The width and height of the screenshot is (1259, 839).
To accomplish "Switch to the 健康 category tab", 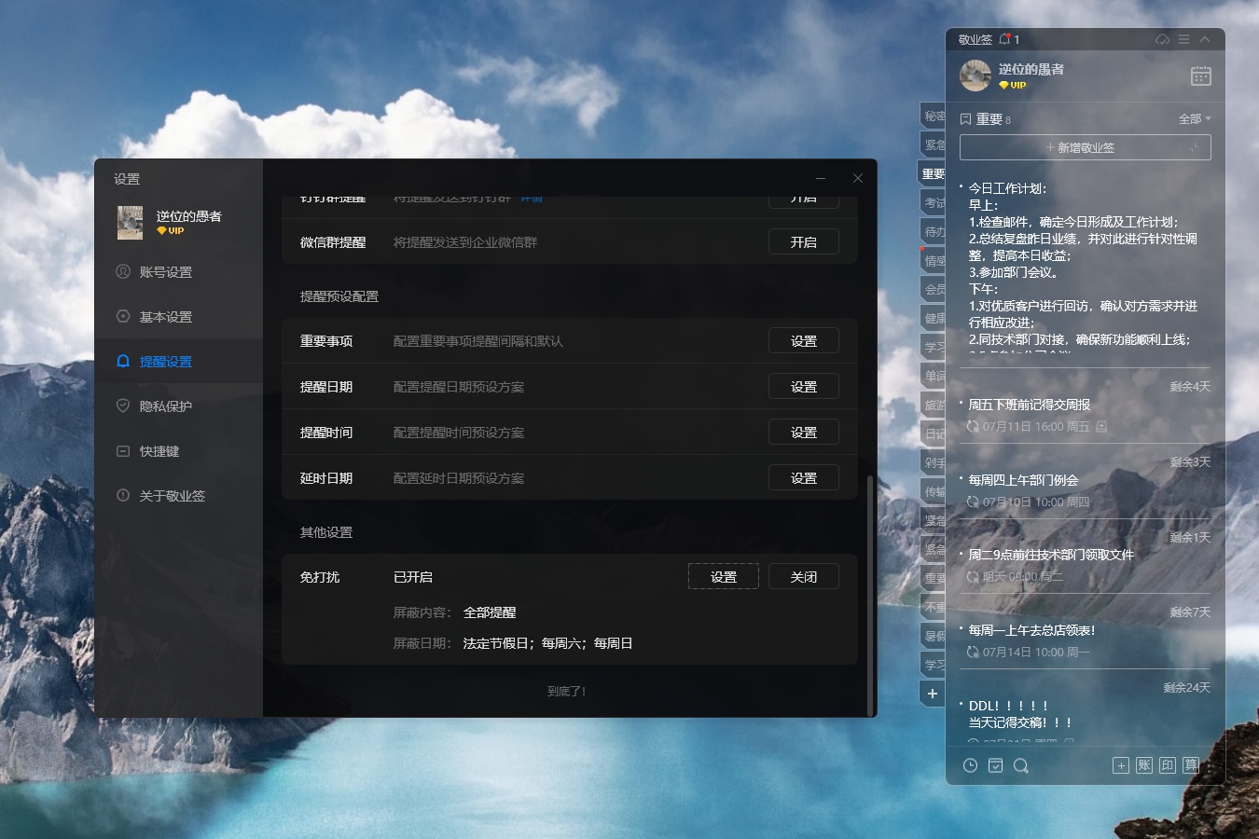I will coord(934,318).
